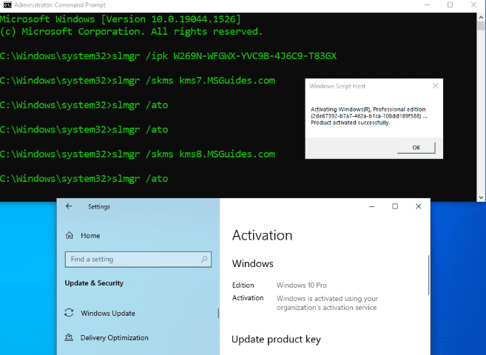Image resolution: width=486 pixels, height=355 pixels.
Task: Click the 'Update product key' heading
Action: coord(276,339)
